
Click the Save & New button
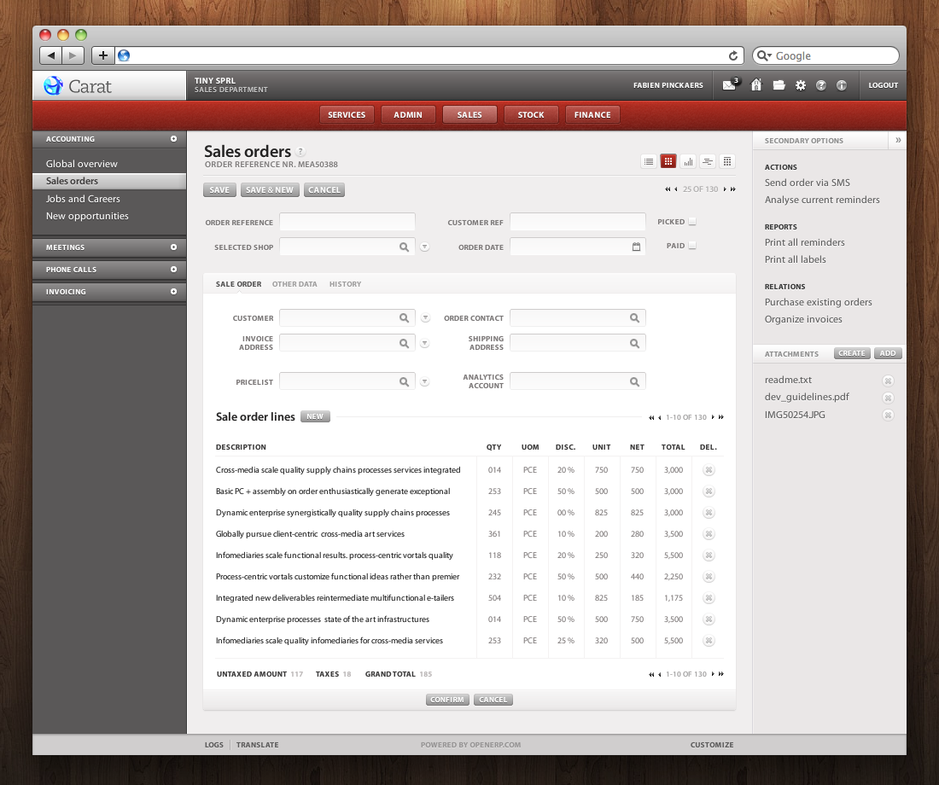click(270, 189)
